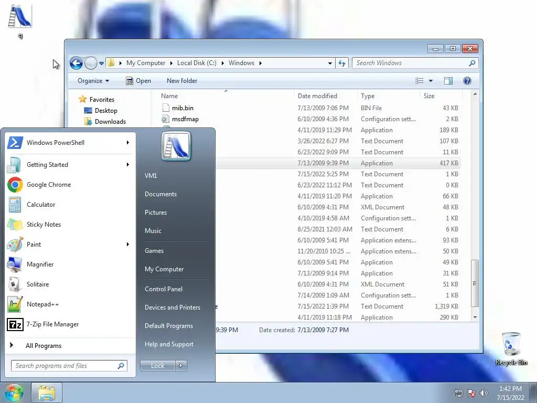Image resolution: width=537 pixels, height=403 pixels.
Task: Click the Start menu search magnifier icon
Action: click(121, 366)
